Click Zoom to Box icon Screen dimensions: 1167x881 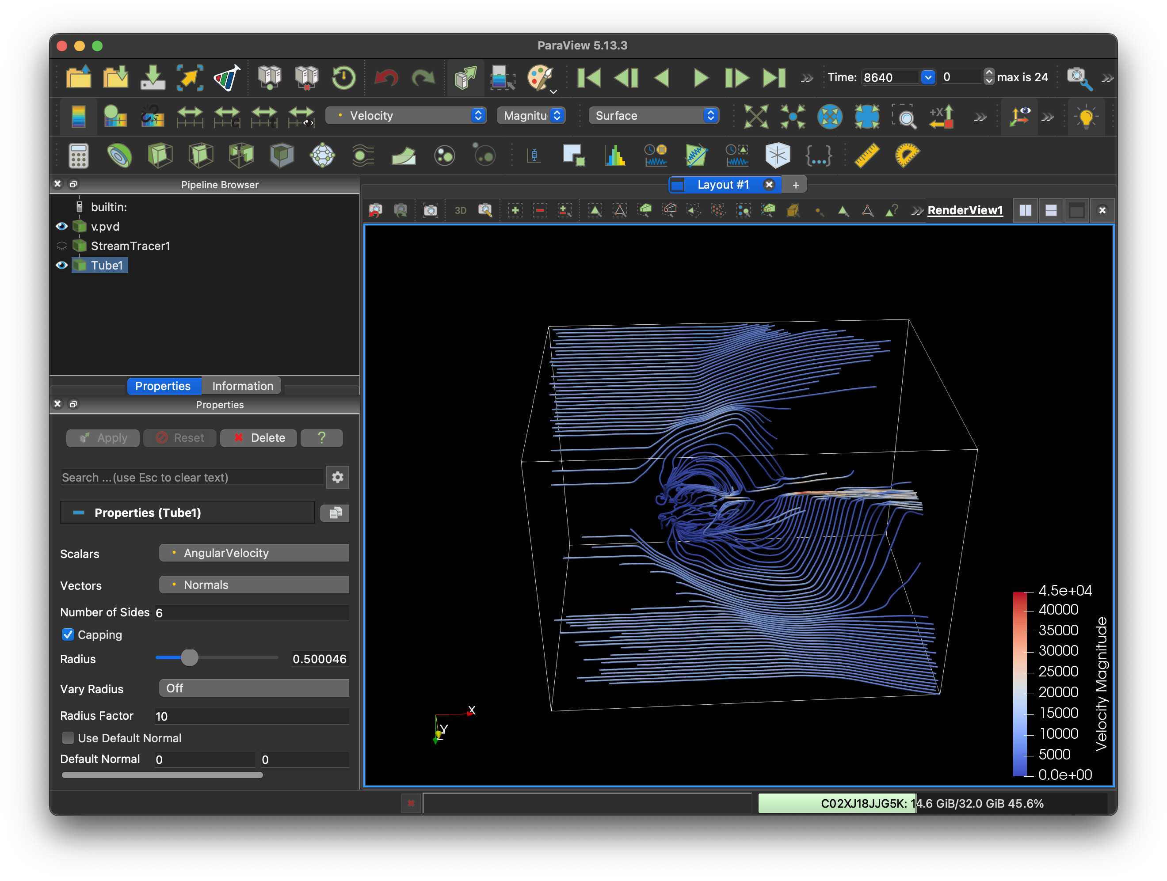905,117
